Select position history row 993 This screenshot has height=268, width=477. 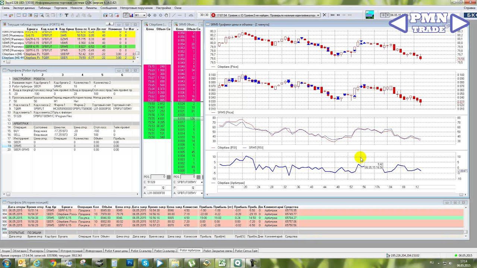[x=233, y=210]
